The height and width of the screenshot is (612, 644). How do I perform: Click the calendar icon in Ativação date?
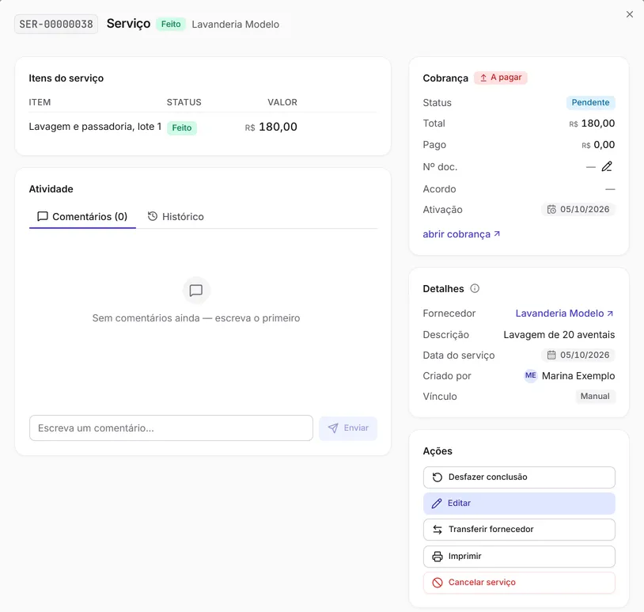click(551, 210)
